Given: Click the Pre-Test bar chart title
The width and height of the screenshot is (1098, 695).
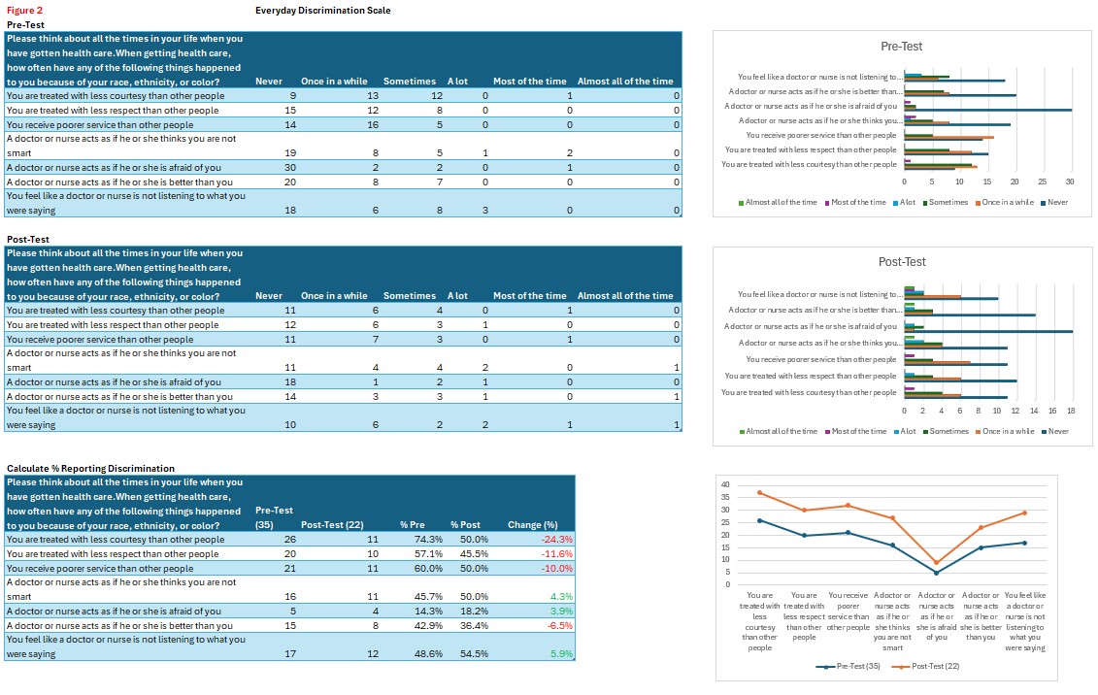Looking at the screenshot, I should (x=901, y=47).
